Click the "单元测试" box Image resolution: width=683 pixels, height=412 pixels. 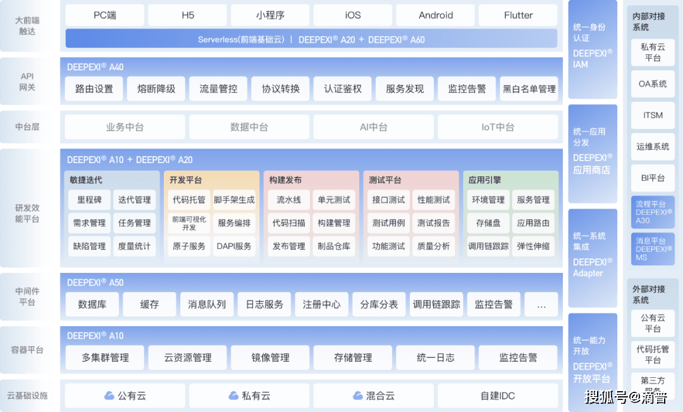[x=334, y=200]
